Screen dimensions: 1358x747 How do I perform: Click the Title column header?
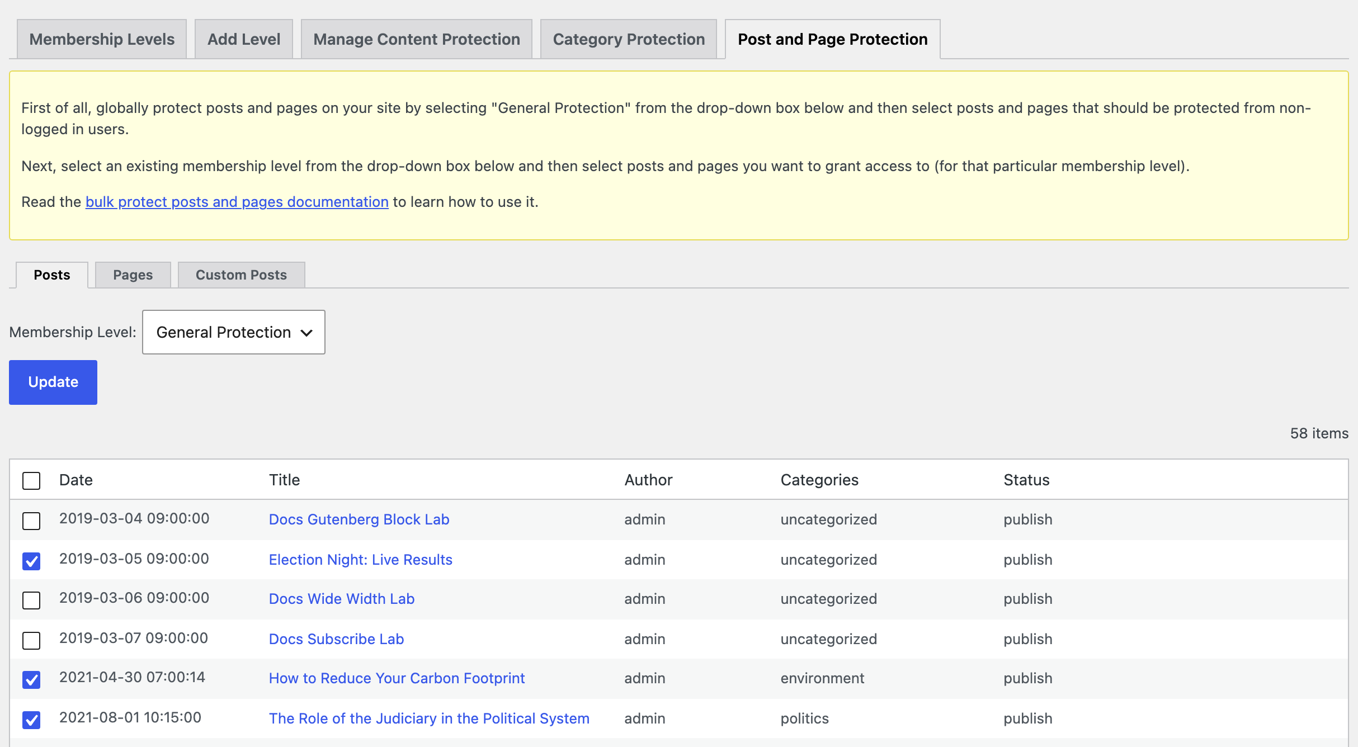coord(285,480)
